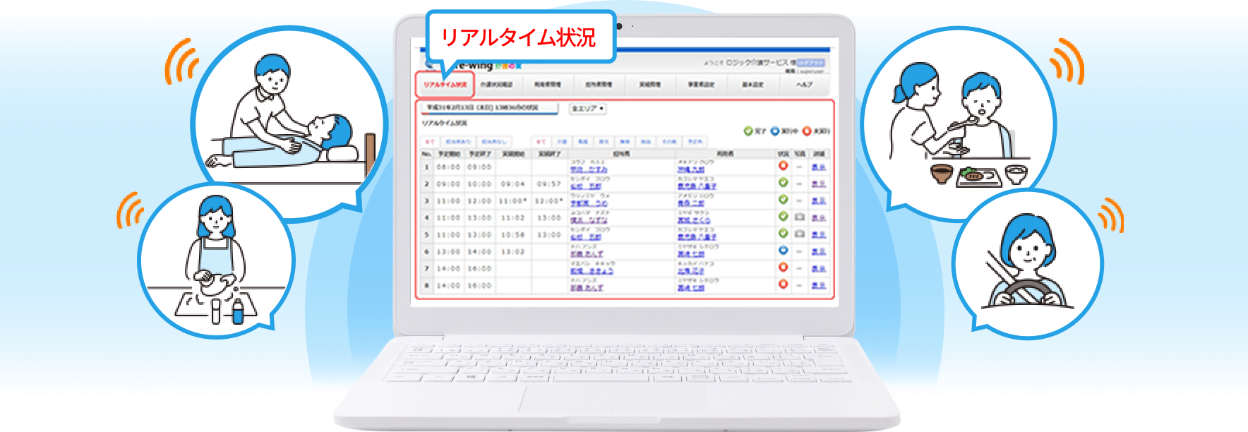The width and height of the screenshot is (1248, 432).
Task: Click the actual start time 11:02 in row 4
Action: click(512, 217)
